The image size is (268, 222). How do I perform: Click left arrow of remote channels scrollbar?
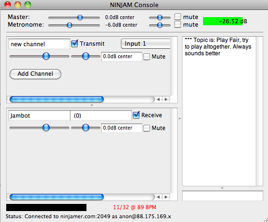pos(158,197)
